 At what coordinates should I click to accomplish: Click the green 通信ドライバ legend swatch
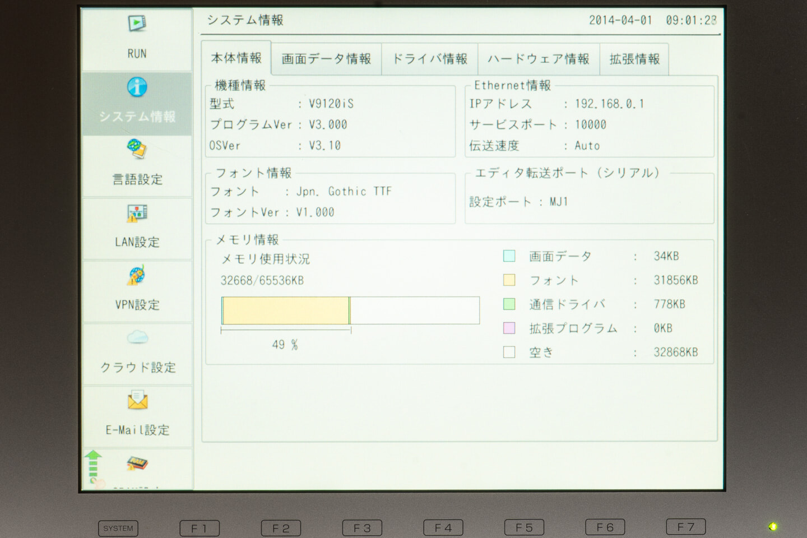tap(509, 304)
